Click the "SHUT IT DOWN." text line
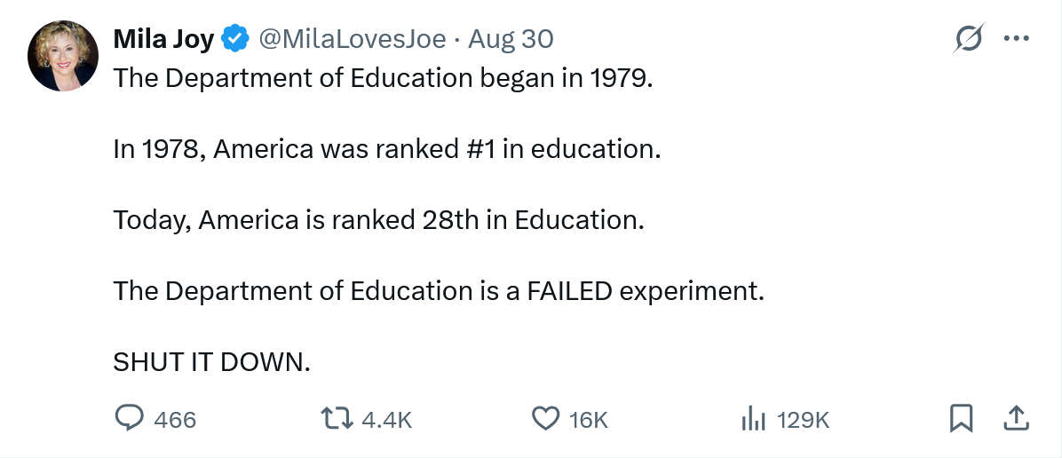This screenshot has width=1062, height=458. (x=211, y=362)
